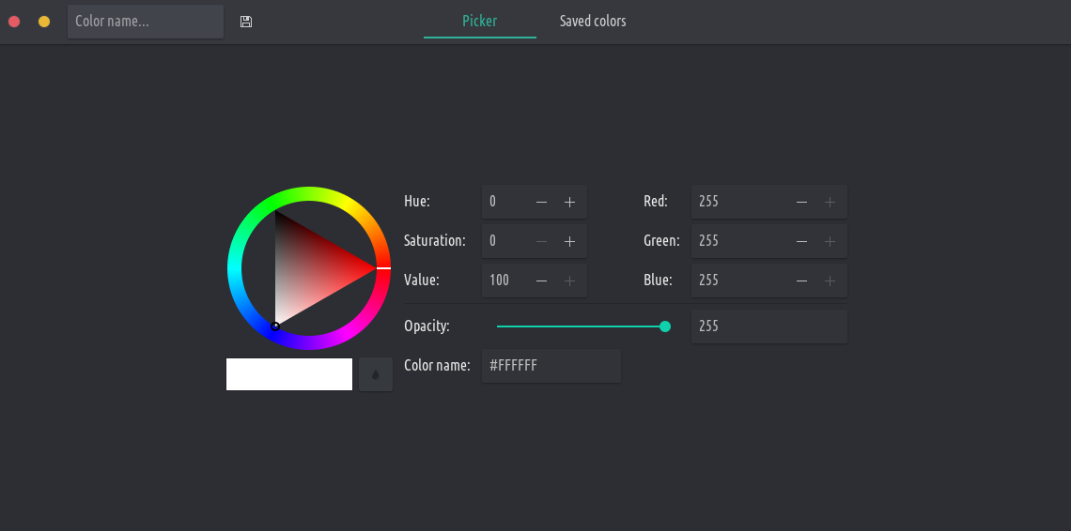The width and height of the screenshot is (1071, 531).
Task: Switch to the Saved colors tab
Action: click(x=592, y=22)
